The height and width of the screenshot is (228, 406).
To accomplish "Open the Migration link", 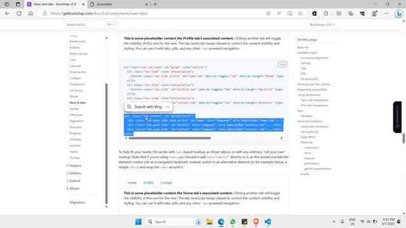I will (77, 203).
